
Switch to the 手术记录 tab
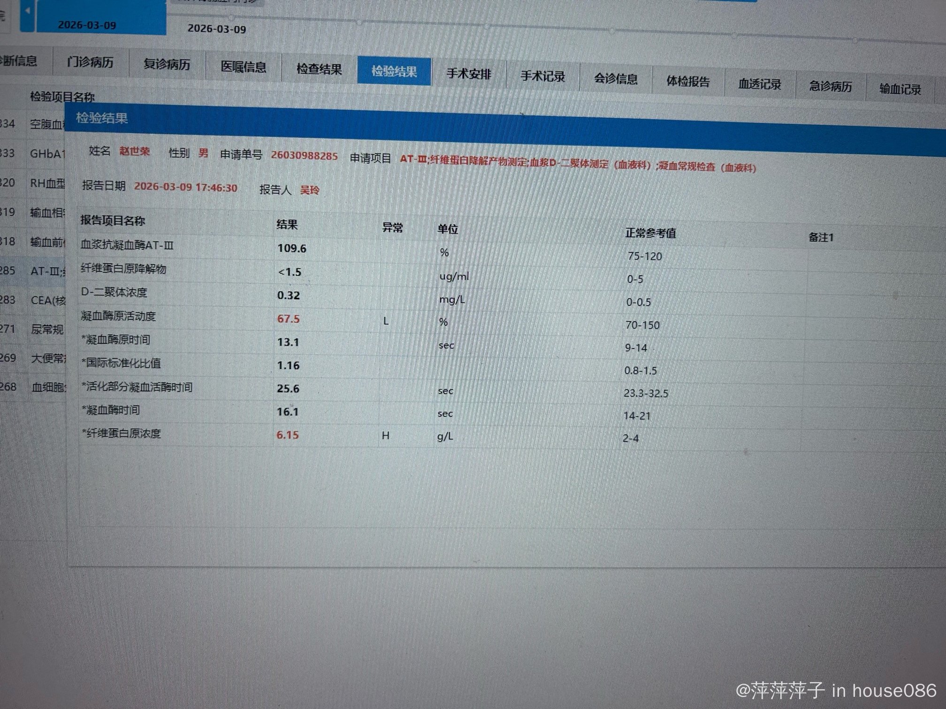pos(542,76)
